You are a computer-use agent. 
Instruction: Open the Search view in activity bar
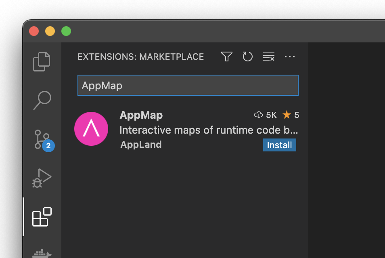[42, 100]
